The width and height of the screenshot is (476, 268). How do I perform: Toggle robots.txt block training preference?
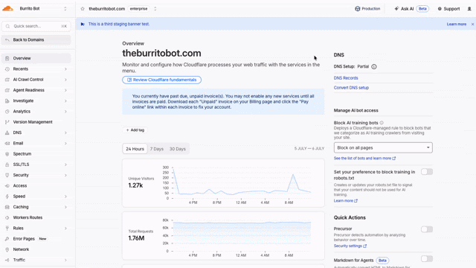pyautogui.click(x=426, y=172)
